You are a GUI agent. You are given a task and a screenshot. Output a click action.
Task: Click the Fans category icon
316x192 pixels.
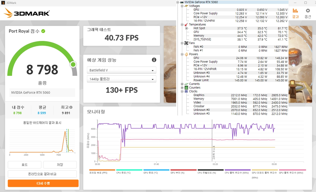(186, 43)
